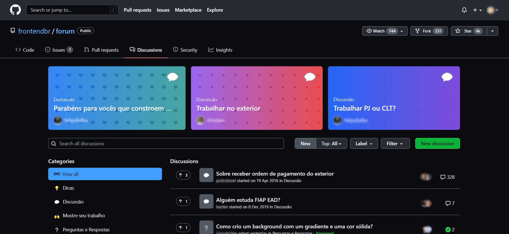Open Sobre receber ordem de pagamento do exterior
This screenshot has width=509, height=234.
tap(275, 174)
